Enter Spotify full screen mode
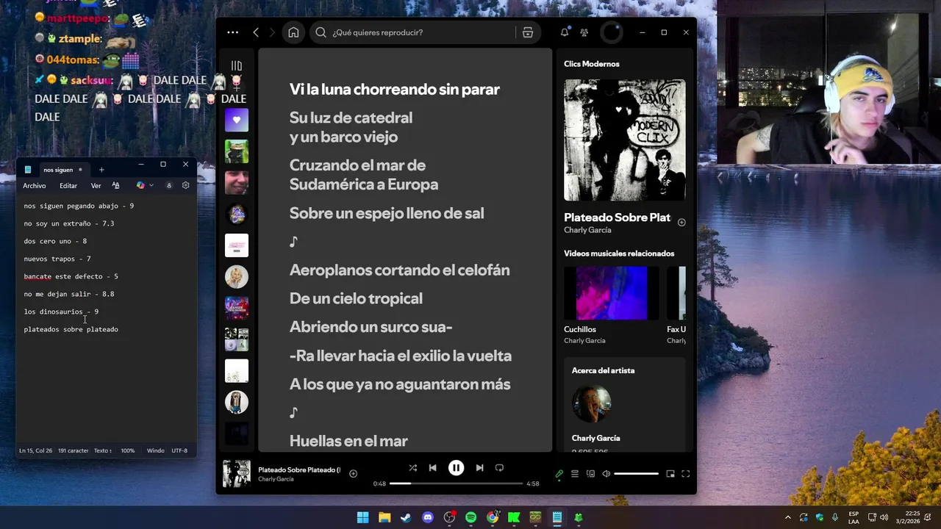Screen dimensions: 941x529 [686, 474]
